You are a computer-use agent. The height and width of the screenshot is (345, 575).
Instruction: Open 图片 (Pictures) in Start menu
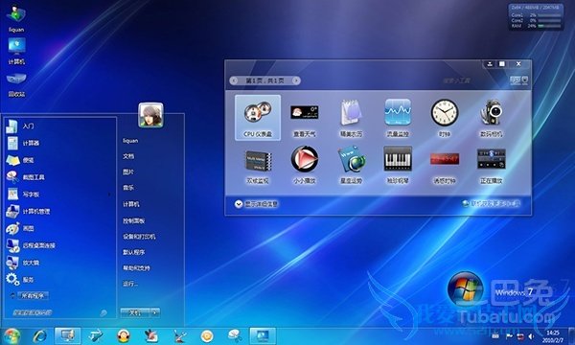click(x=128, y=172)
